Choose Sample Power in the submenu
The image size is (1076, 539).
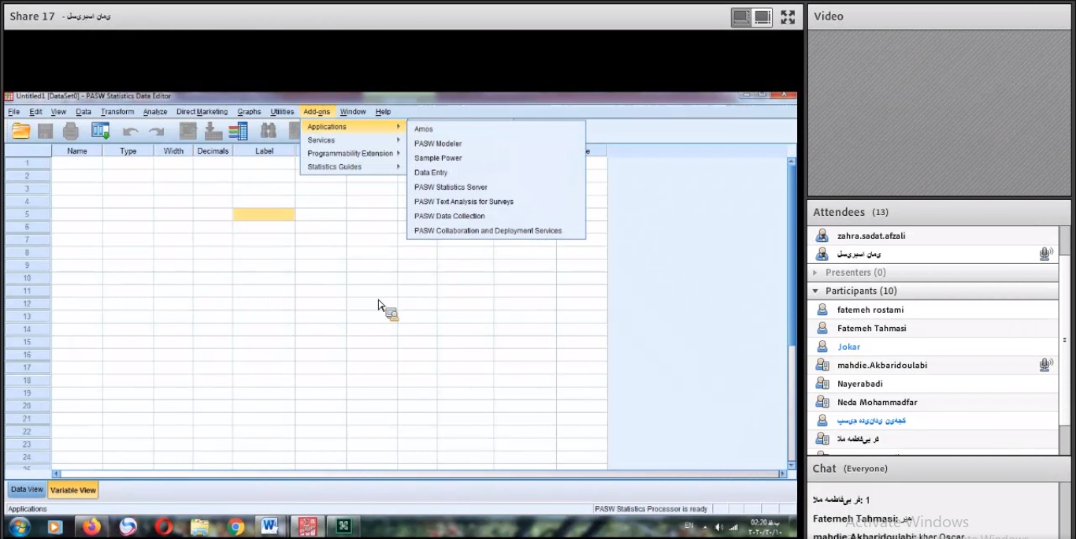point(438,158)
